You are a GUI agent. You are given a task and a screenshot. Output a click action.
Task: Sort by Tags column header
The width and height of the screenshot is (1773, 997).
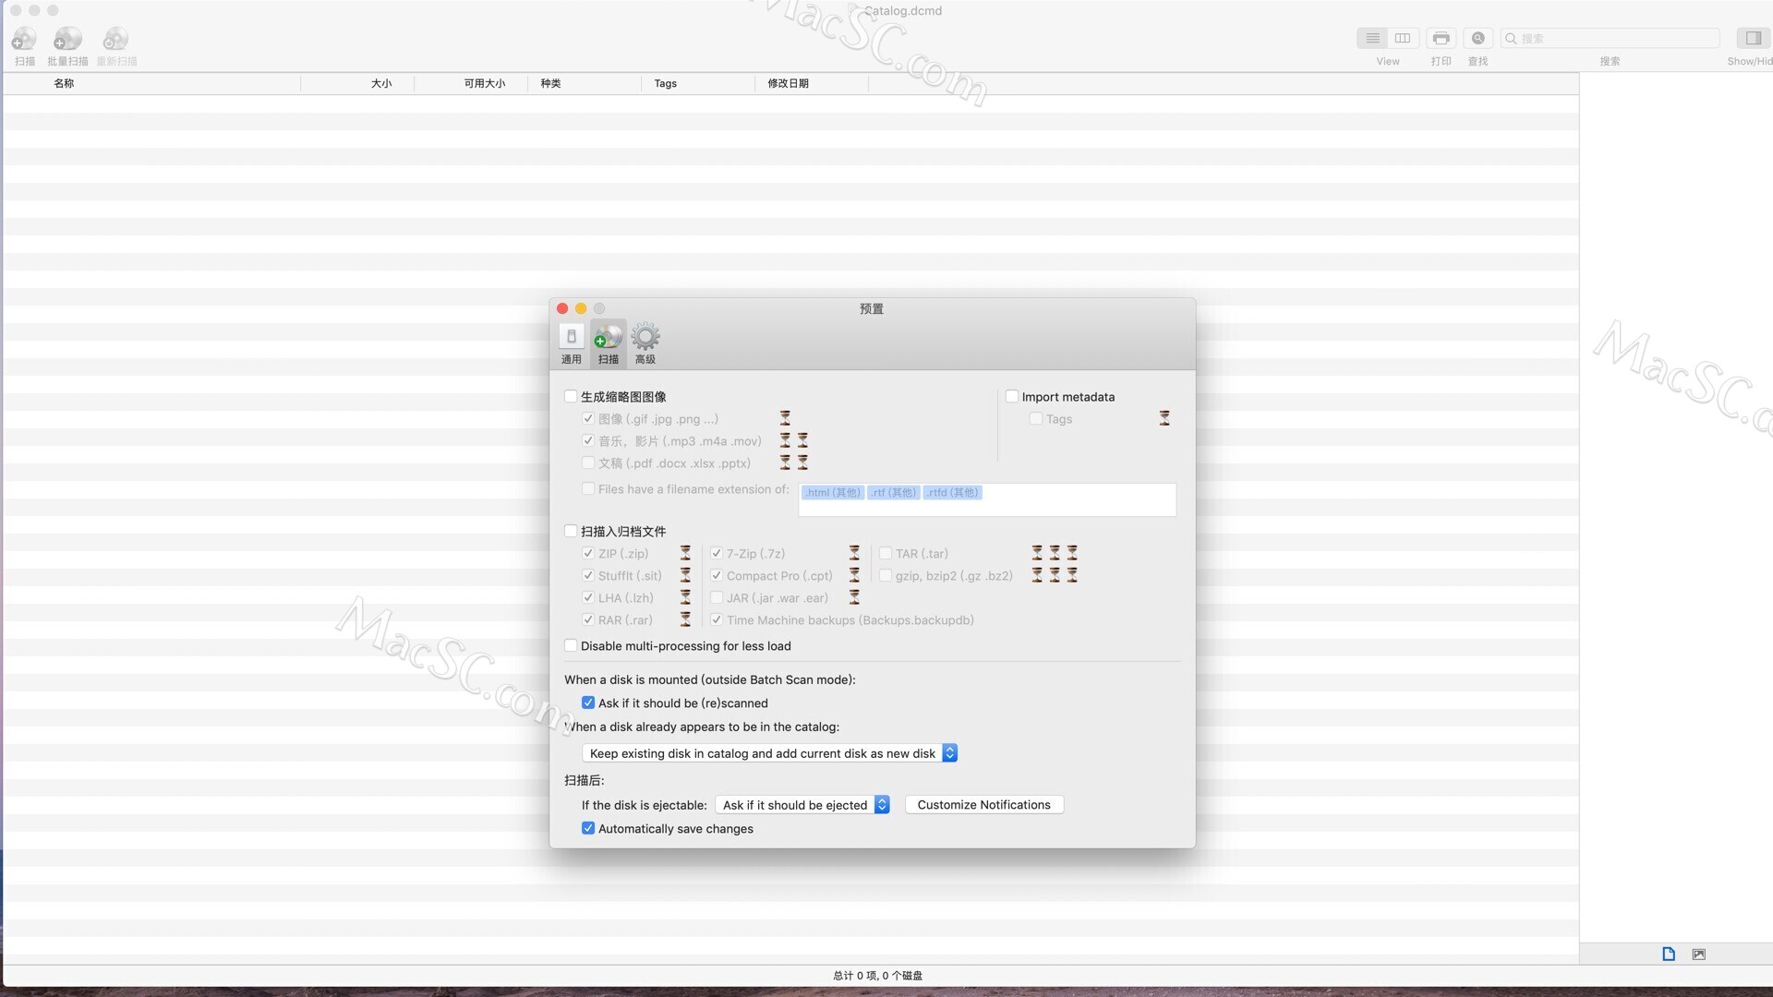699,83
